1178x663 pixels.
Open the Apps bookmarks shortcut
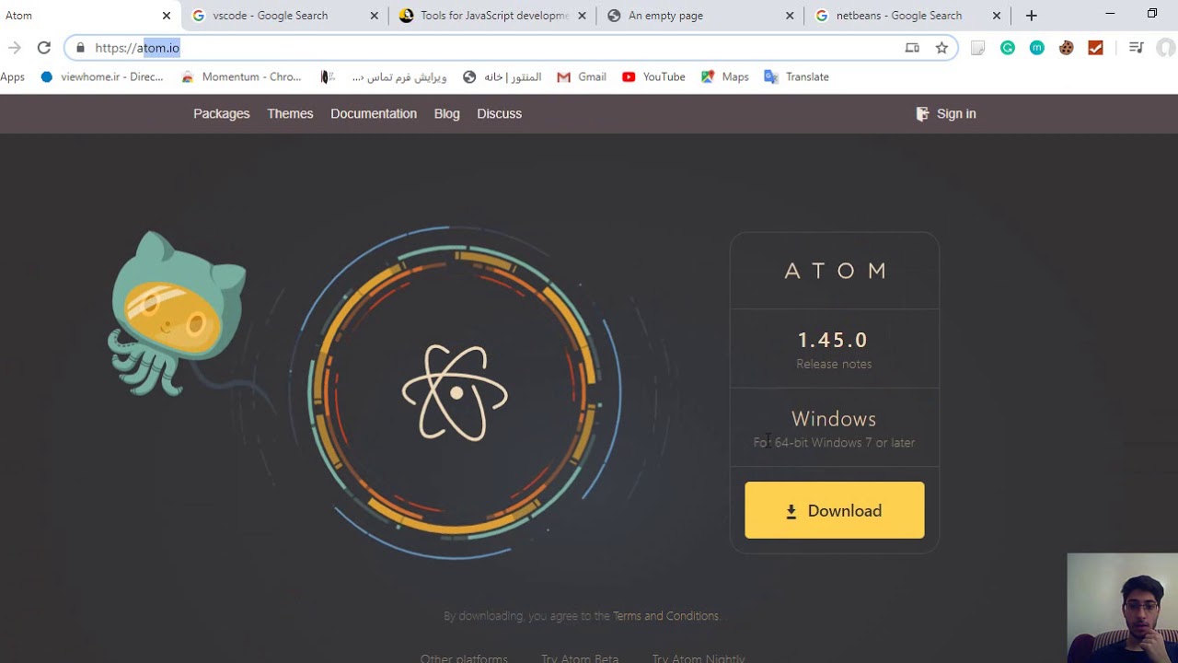click(x=13, y=77)
